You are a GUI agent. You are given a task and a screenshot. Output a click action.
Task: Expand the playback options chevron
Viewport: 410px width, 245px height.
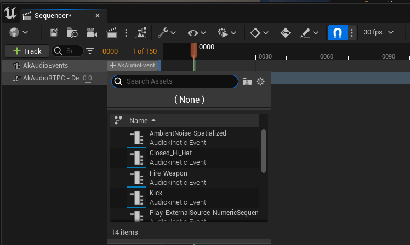[x=234, y=33]
